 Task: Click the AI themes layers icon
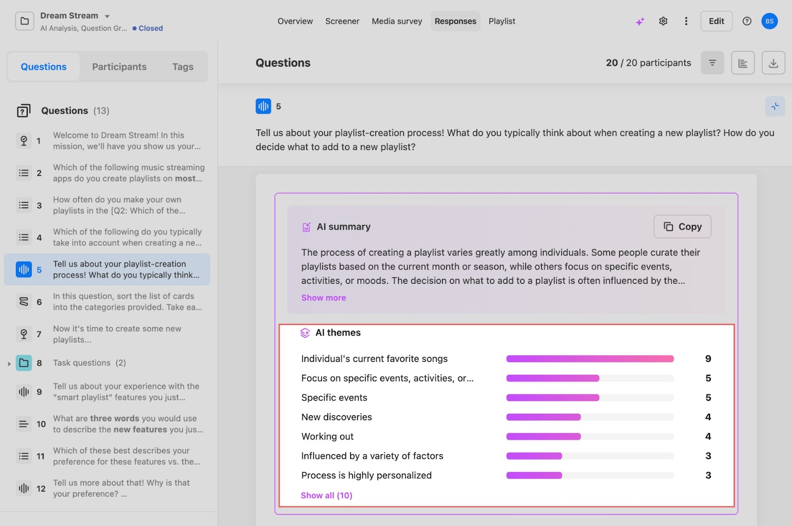pos(305,333)
